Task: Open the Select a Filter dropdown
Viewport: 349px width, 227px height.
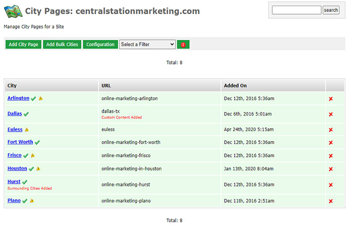Action: (147, 44)
